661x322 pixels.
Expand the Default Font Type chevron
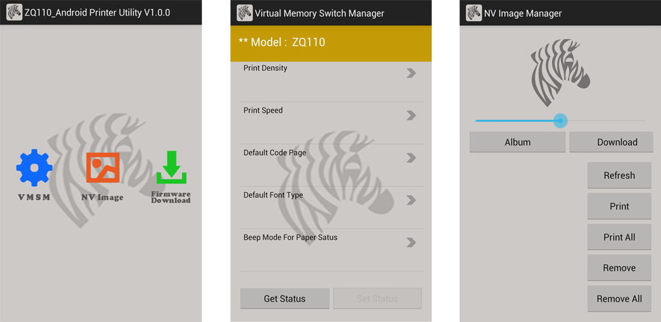tap(411, 200)
